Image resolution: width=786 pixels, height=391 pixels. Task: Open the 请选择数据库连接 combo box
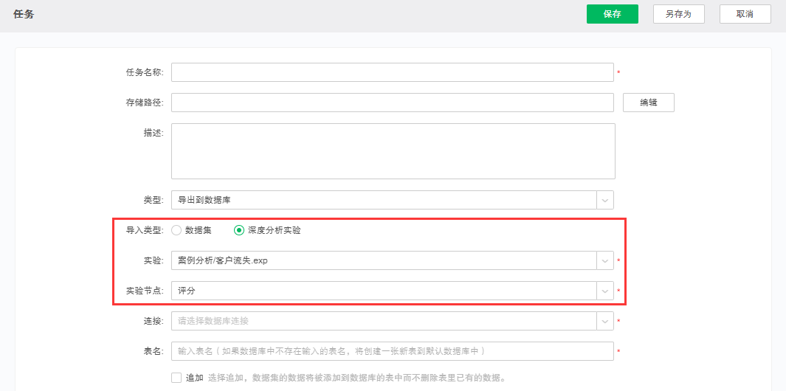[x=384, y=322]
